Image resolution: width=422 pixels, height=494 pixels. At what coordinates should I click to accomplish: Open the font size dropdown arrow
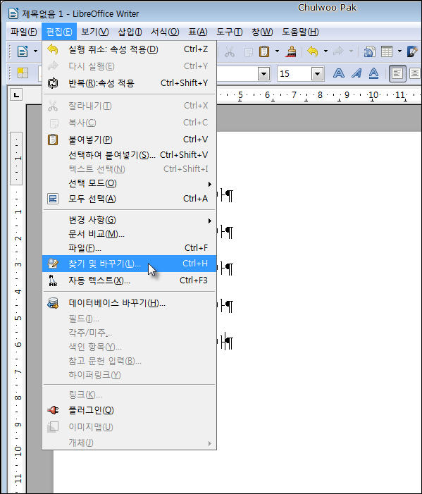click(x=318, y=74)
